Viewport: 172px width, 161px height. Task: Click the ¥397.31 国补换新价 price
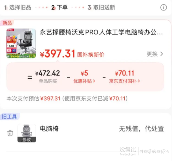click(x=72, y=54)
